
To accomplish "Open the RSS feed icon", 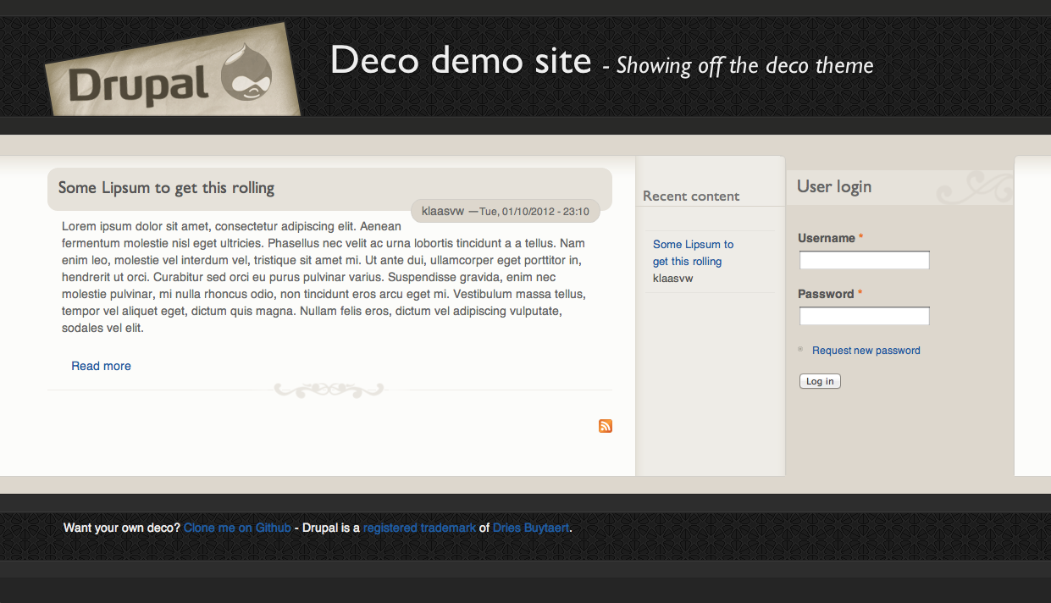I will (606, 426).
